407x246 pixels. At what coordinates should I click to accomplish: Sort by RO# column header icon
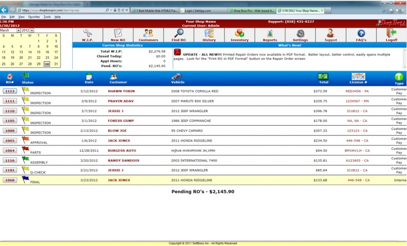[x=10, y=76]
